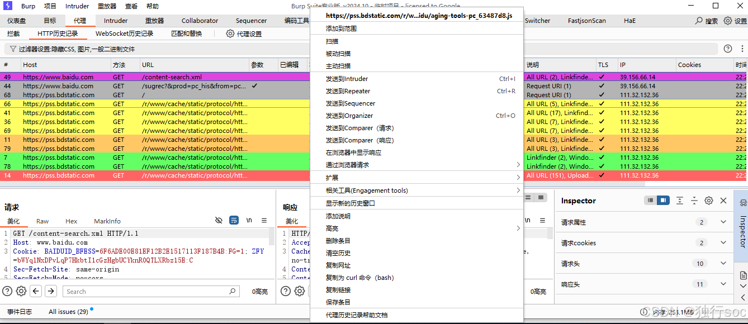Click magnifier in request search box

[233, 291]
